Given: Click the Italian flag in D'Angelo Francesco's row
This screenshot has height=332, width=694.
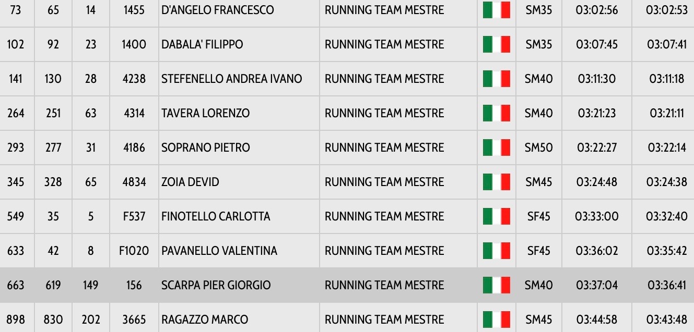Looking at the screenshot, I should [x=496, y=10].
